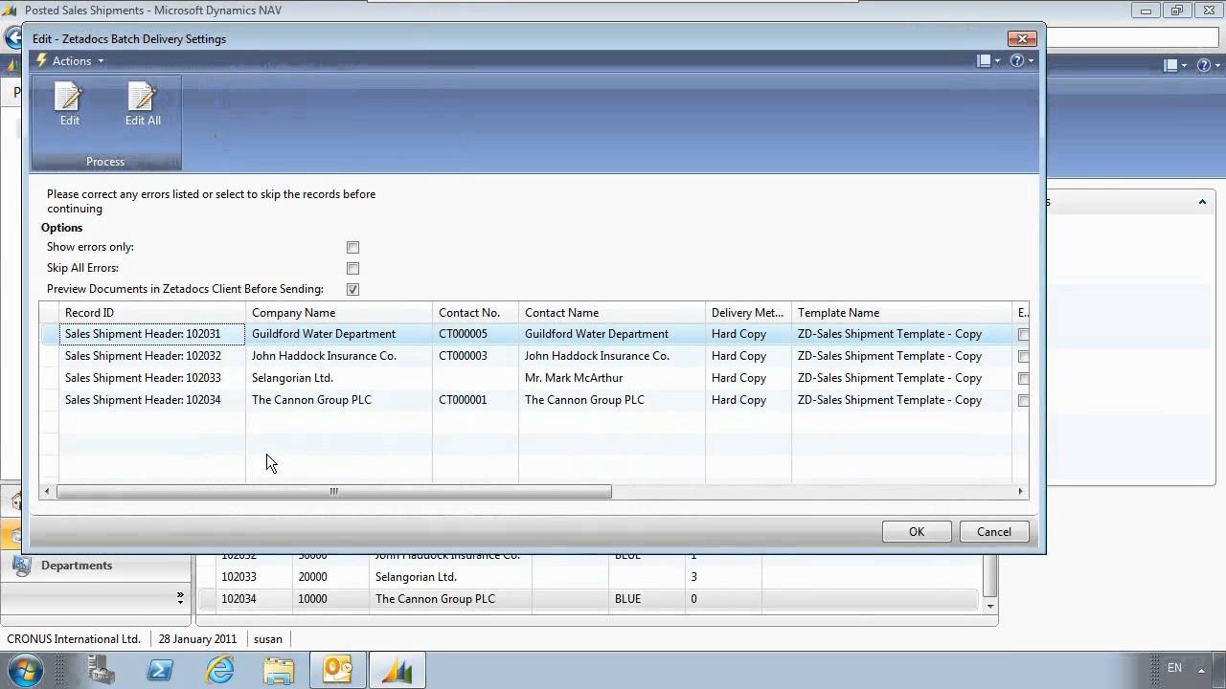Click contact number CT000005
1226x689 pixels.
(x=475, y=334)
